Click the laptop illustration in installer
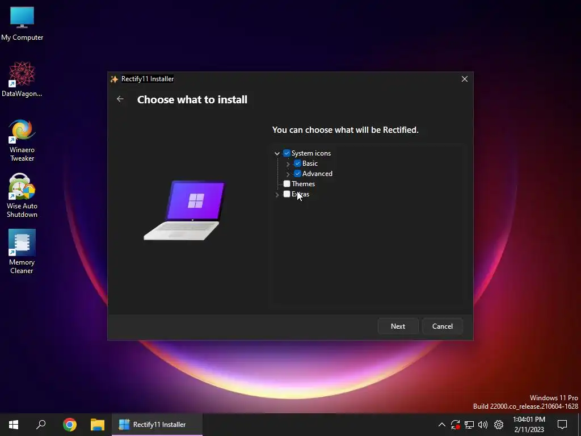Viewport: 581px width, 436px height. point(184,210)
